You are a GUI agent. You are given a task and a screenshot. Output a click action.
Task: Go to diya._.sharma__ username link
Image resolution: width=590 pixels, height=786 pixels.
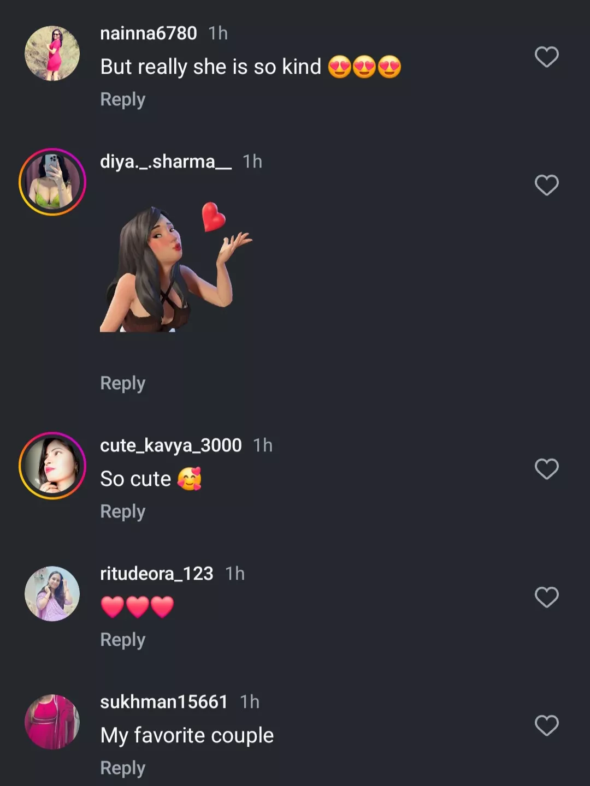[x=166, y=162]
